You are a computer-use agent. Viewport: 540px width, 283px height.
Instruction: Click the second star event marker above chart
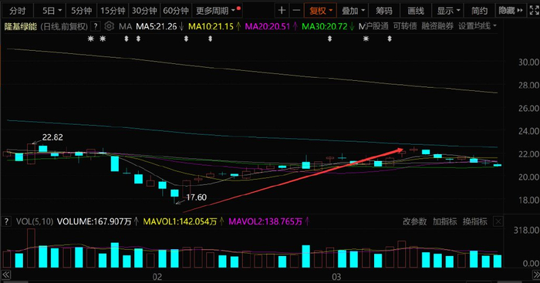pos(103,39)
